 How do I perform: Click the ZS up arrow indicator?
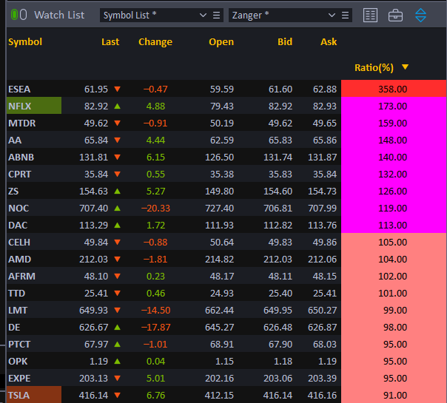[117, 191]
